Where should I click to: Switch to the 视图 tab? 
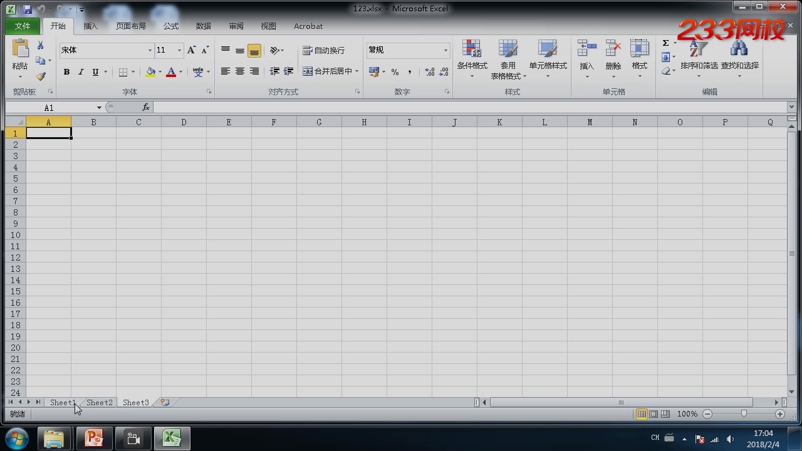269,26
